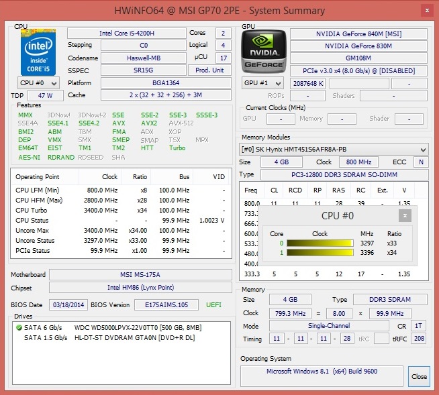Click the module clock 800 MHz field
Viewport: 439px width, 395px height.
358,162
